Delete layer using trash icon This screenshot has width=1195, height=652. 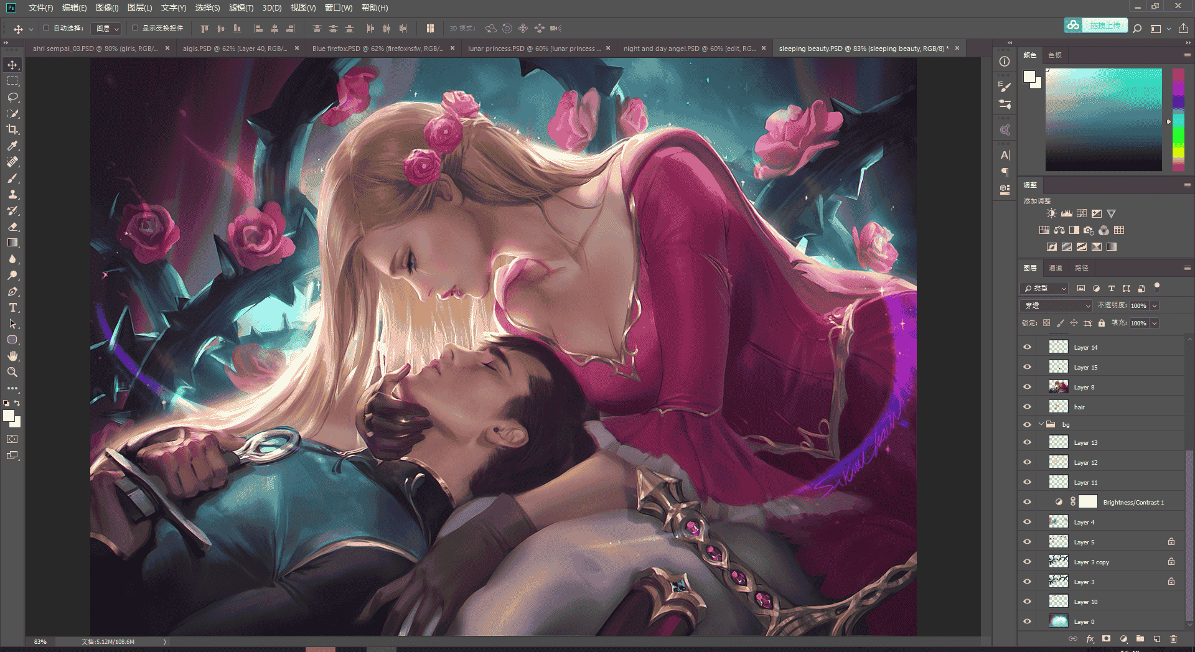(1173, 639)
